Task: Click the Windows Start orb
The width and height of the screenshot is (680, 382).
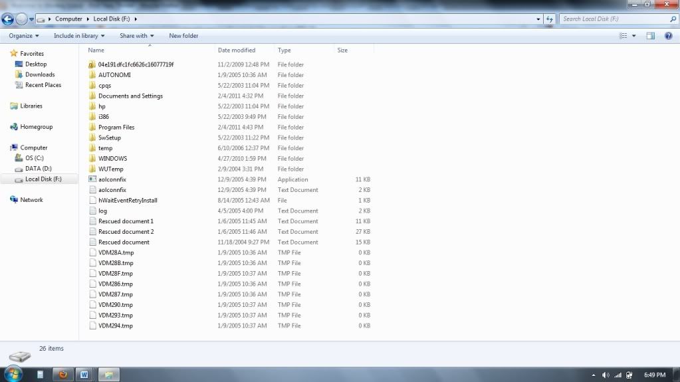Action: pyautogui.click(x=13, y=374)
